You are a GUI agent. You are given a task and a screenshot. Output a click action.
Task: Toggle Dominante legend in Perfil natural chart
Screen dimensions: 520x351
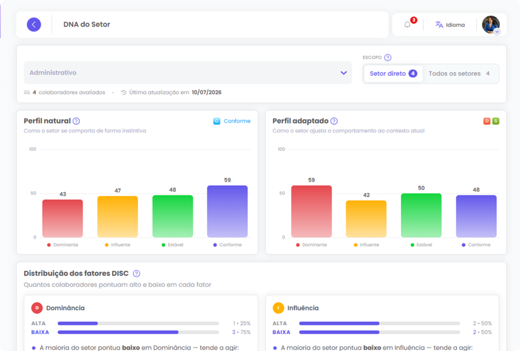62,245
